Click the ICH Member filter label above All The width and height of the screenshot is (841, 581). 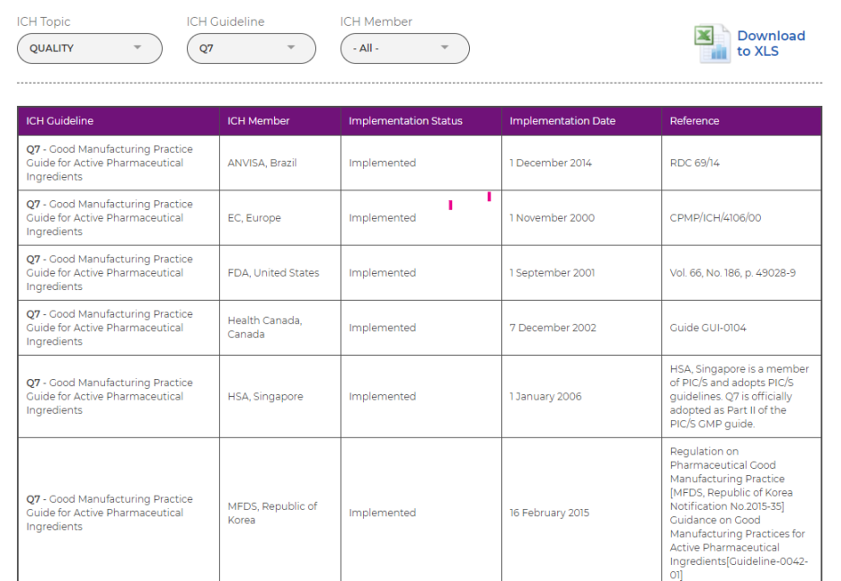pos(376,22)
